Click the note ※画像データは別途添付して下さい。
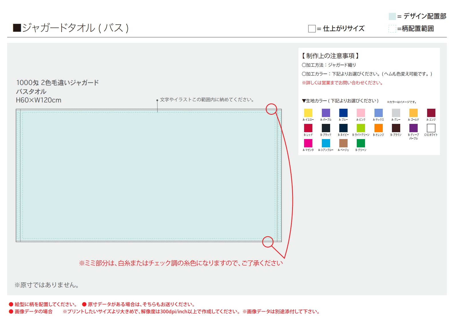454x321 pixels. pos(281,312)
